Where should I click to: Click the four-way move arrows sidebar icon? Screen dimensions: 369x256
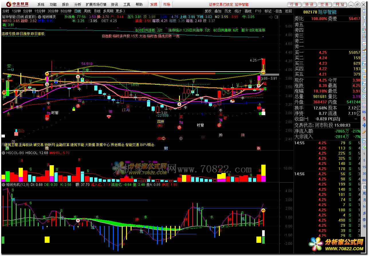(x=364, y=125)
